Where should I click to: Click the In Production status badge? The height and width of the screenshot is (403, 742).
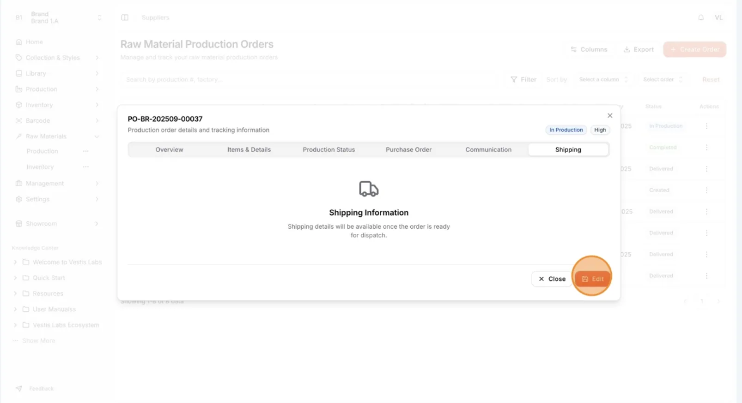pyautogui.click(x=566, y=130)
